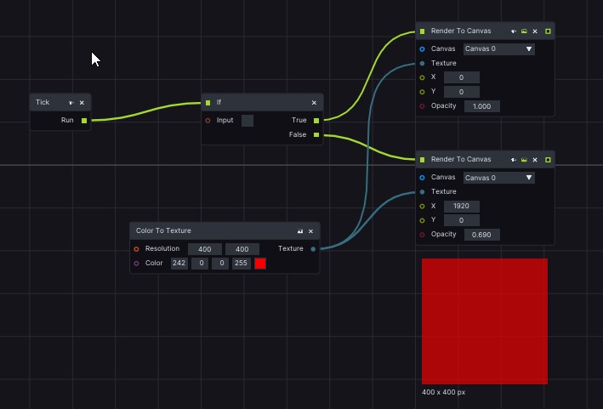Click the True output port of the If node
Image resolution: width=603 pixels, height=409 pixels.
coord(316,121)
